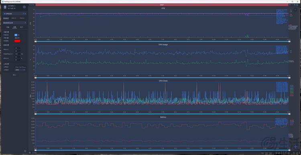Click the SceneTab label

click(x=32, y=4)
